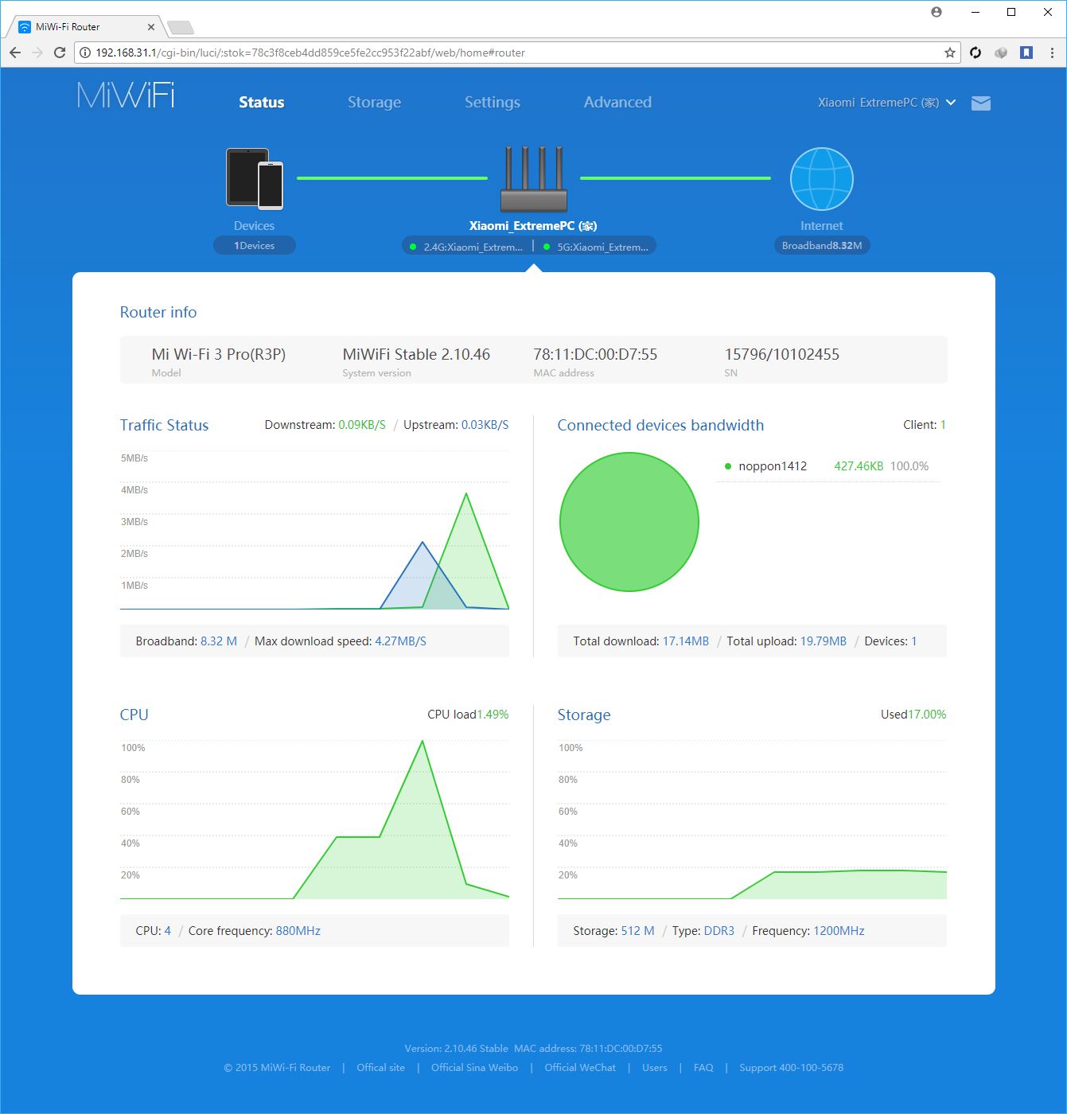Viewport: 1067px width, 1114px height.
Task: Click the blue upstream traffic peak
Action: click(x=423, y=543)
